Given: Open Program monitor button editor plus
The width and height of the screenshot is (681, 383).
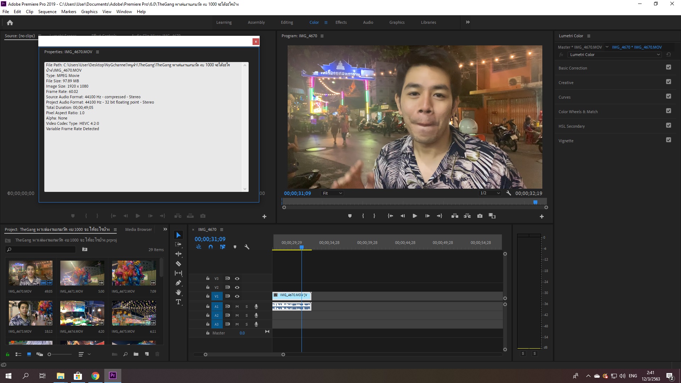Looking at the screenshot, I should pyautogui.click(x=542, y=216).
